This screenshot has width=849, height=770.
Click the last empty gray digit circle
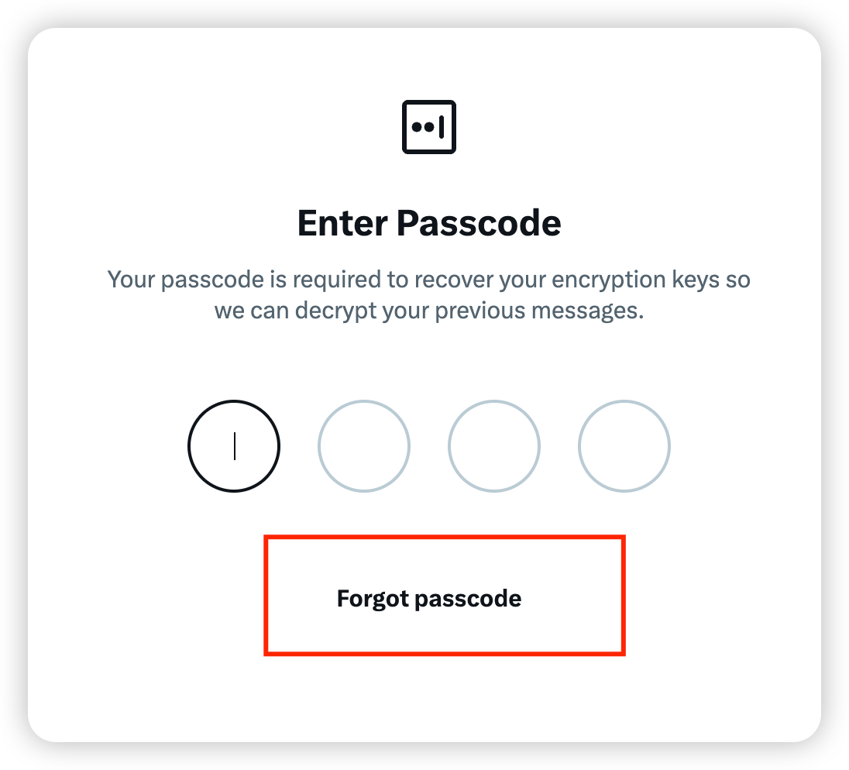[624, 446]
